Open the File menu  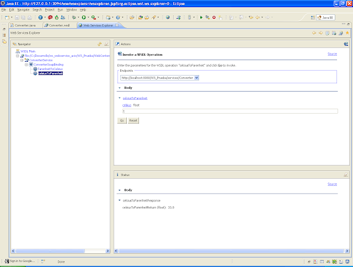click(4, 10)
